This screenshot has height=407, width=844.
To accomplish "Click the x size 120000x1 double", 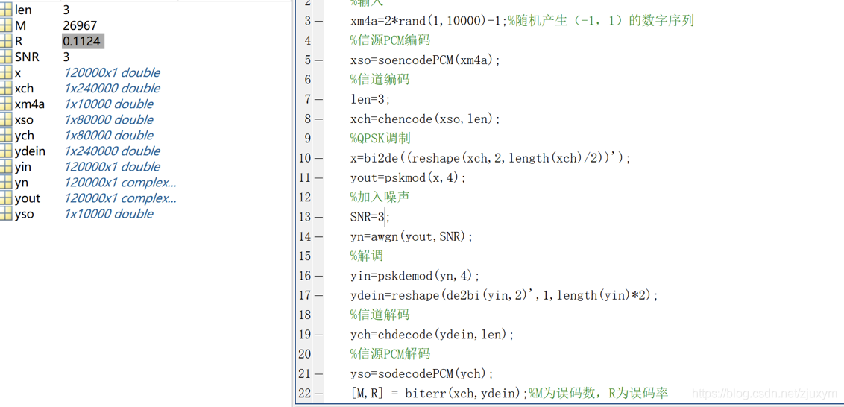I will [112, 72].
